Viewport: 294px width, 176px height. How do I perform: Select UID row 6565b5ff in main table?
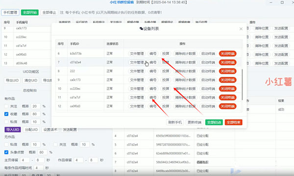coord(173,136)
